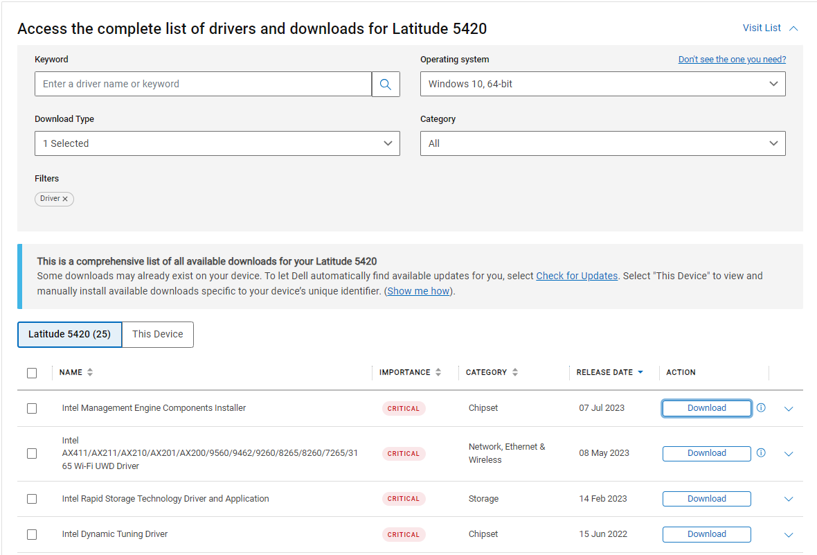Viewport: 817px width, 555px height.
Task: Check the Intel Wi-Fi UWD Driver row
Action: (32, 453)
